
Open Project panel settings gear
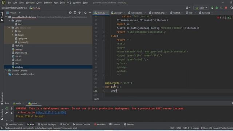85,13
